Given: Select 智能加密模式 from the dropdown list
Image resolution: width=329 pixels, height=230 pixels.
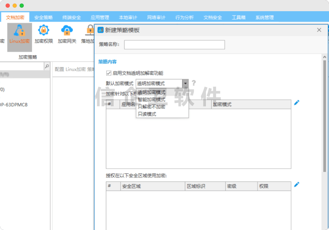Looking at the screenshot, I should 152,99.
